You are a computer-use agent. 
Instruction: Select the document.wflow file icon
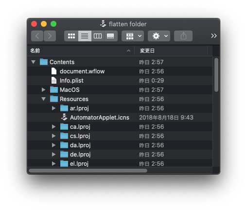click(54, 71)
